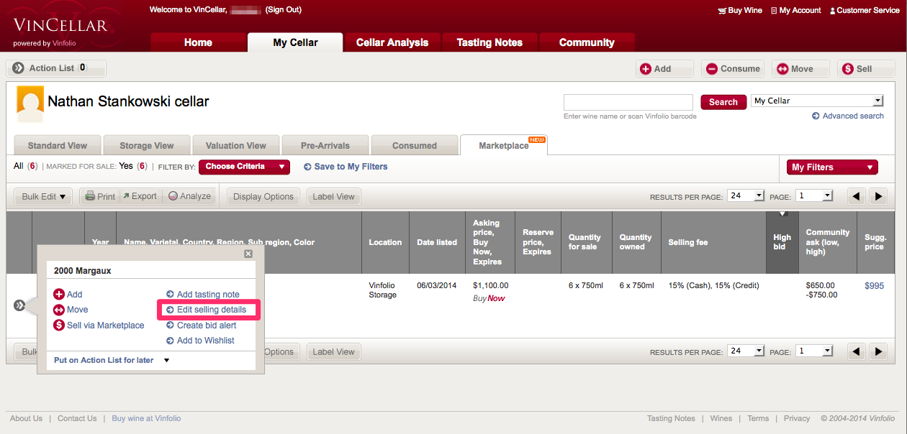This screenshot has height=434, width=907.
Task: Switch to the Standard View tab
Action: coord(58,145)
